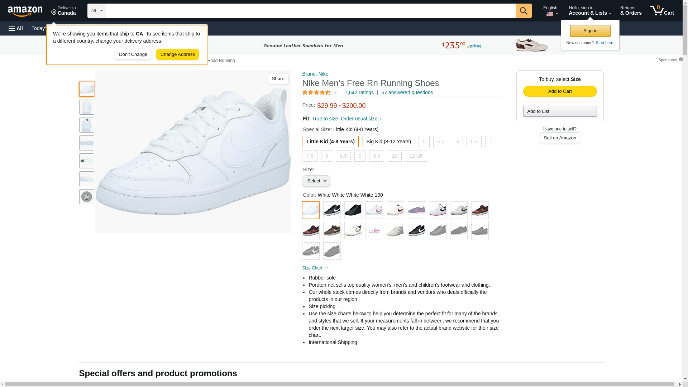
Task: Open the Size Select dropdown
Action: click(316, 181)
